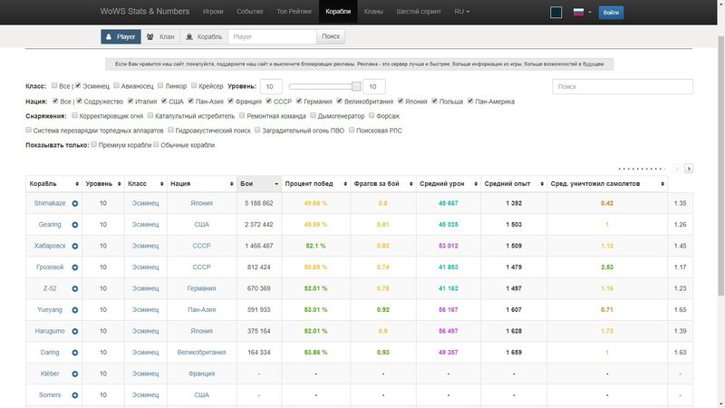Focus the minimum level input box
The height and width of the screenshot is (408, 725).
271,86
